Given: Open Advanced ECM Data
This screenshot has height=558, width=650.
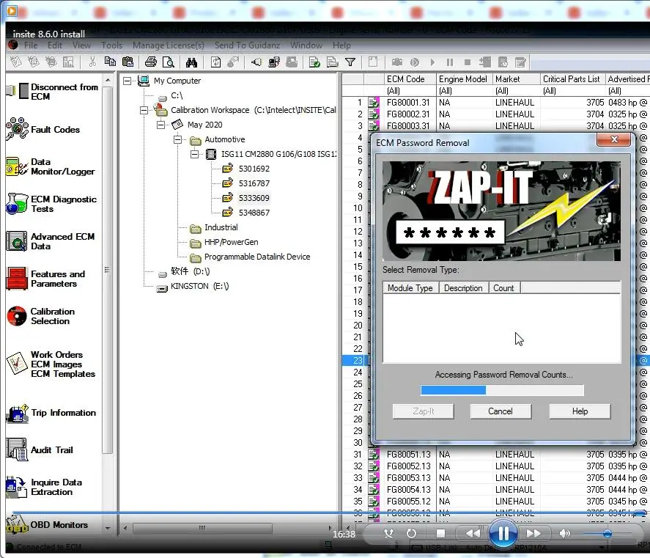Looking at the screenshot, I should (51, 241).
